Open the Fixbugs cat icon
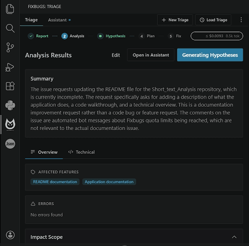This screenshot has height=246, width=249. pyautogui.click(x=10, y=125)
